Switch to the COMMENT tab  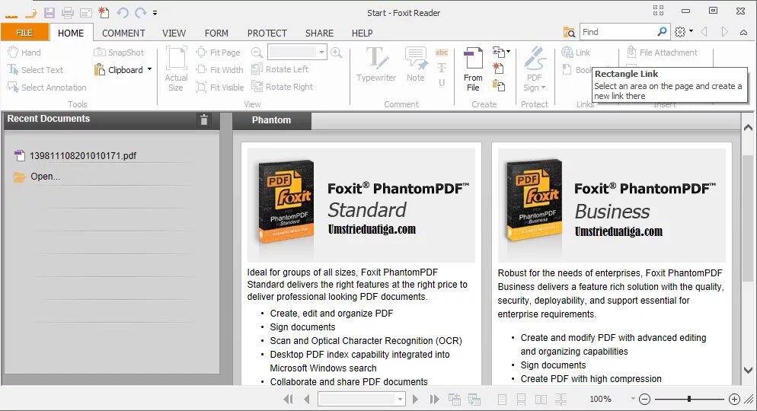(x=123, y=33)
